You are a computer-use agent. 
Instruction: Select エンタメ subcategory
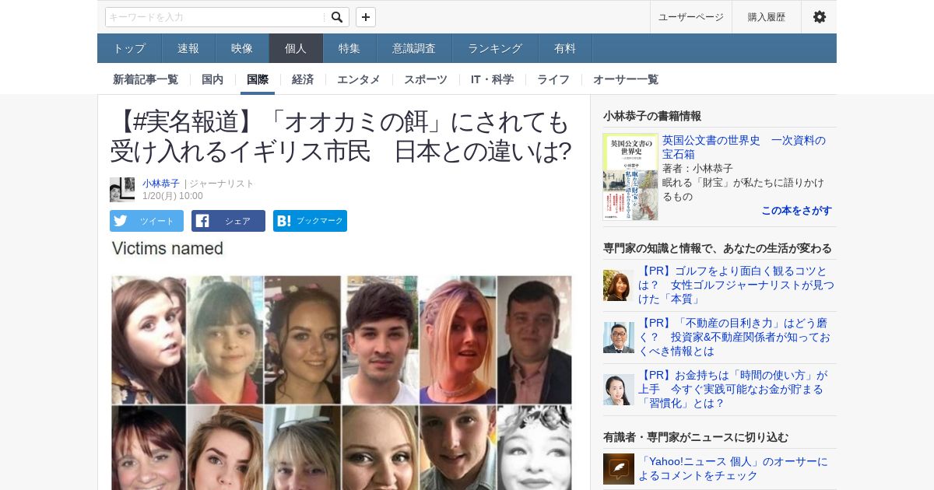coord(359,79)
